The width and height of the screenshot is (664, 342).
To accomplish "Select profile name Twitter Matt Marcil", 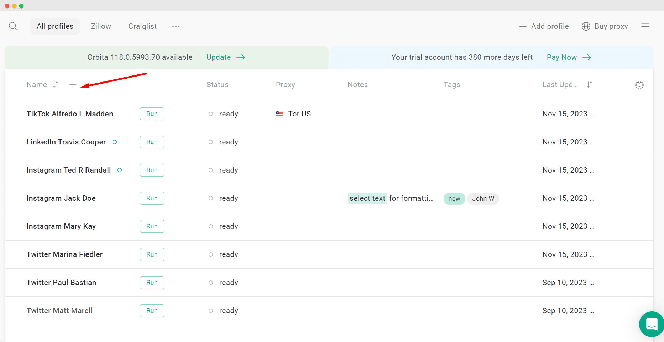I will [x=59, y=311].
